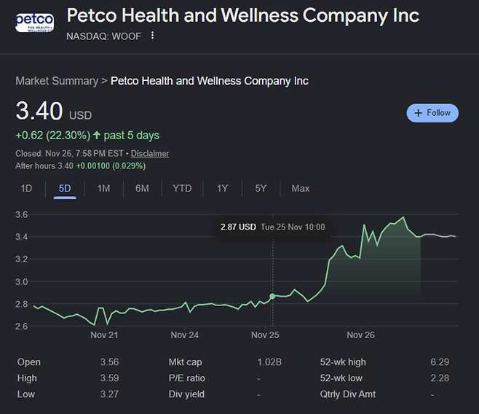The width and height of the screenshot is (479, 414).
Task: Switch chart to 1M range
Action: coord(103,188)
